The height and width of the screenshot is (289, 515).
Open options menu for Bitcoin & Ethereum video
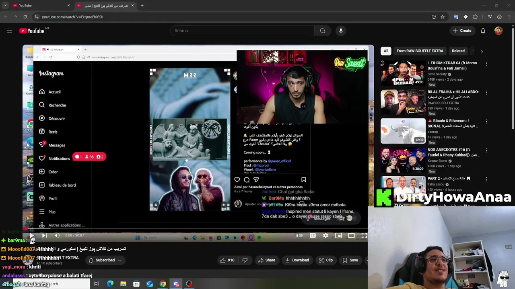(486, 121)
